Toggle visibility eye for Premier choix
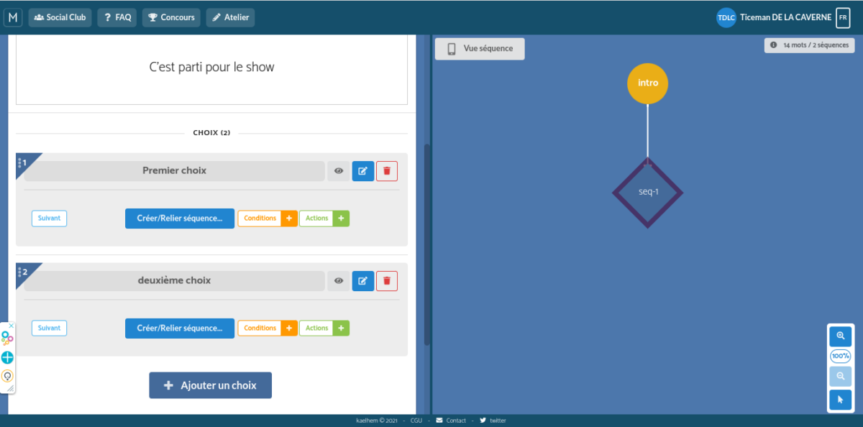The width and height of the screenshot is (863, 427). 339,171
